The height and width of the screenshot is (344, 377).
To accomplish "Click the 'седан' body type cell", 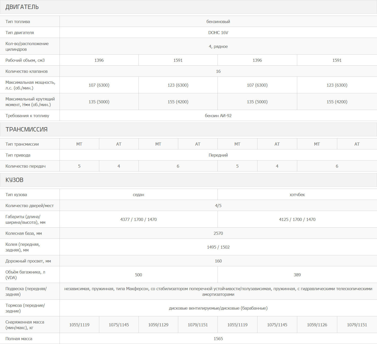I will coord(138,195).
